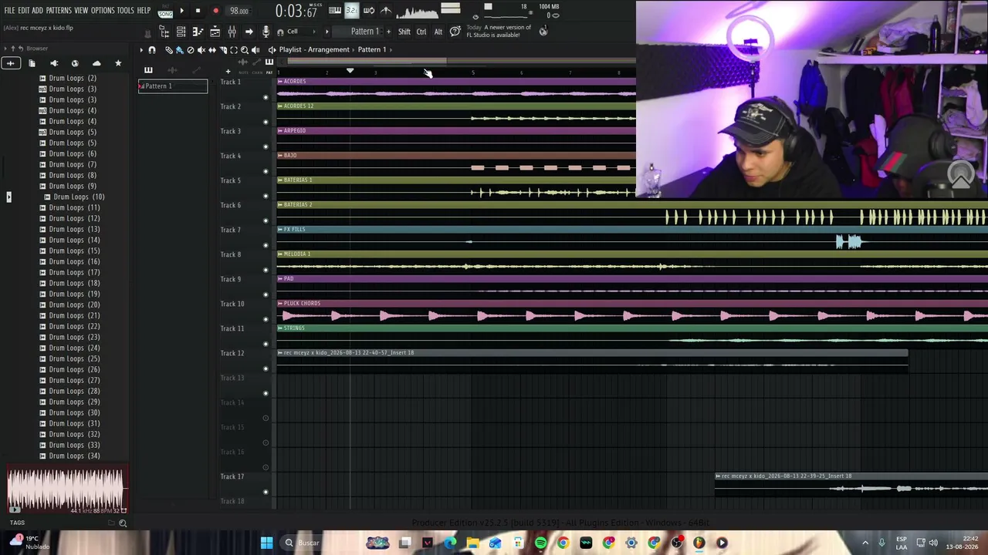
Task: Select Drum Loops (20) in browser
Action: [74, 305]
